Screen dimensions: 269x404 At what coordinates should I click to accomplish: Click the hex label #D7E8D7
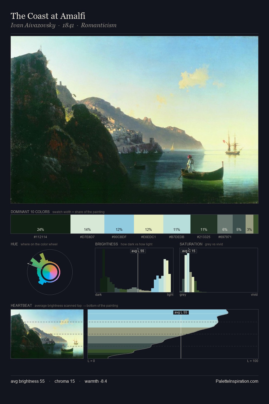pyautogui.click(x=87, y=237)
